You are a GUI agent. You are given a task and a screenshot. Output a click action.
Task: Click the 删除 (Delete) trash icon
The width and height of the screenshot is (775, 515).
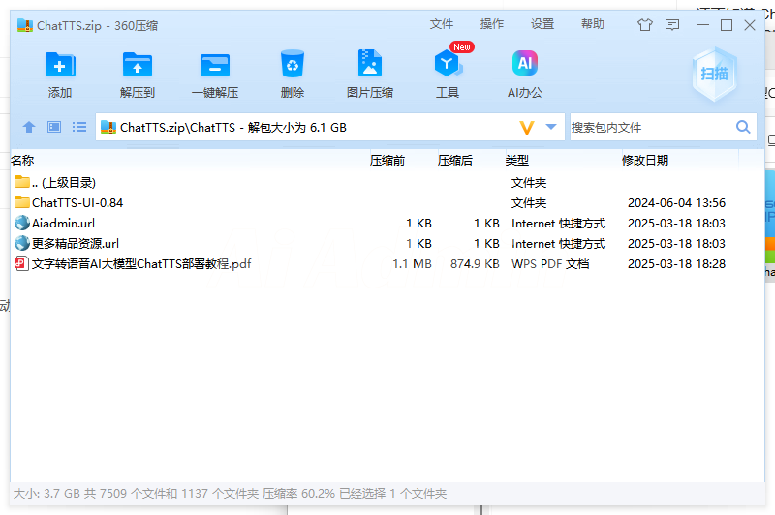[x=293, y=66]
